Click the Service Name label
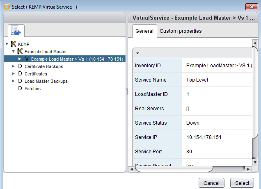The image size is (261, 189). (151, 80)
